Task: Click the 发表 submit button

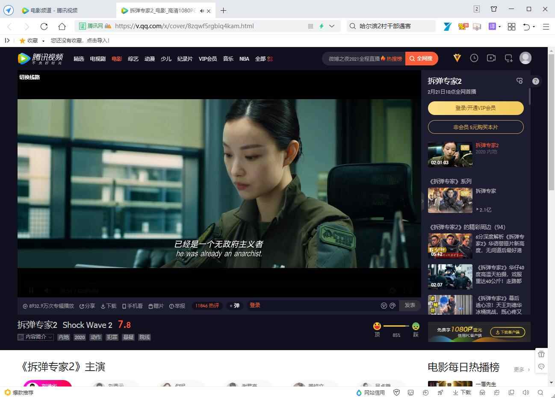Action: coord(410,305)
